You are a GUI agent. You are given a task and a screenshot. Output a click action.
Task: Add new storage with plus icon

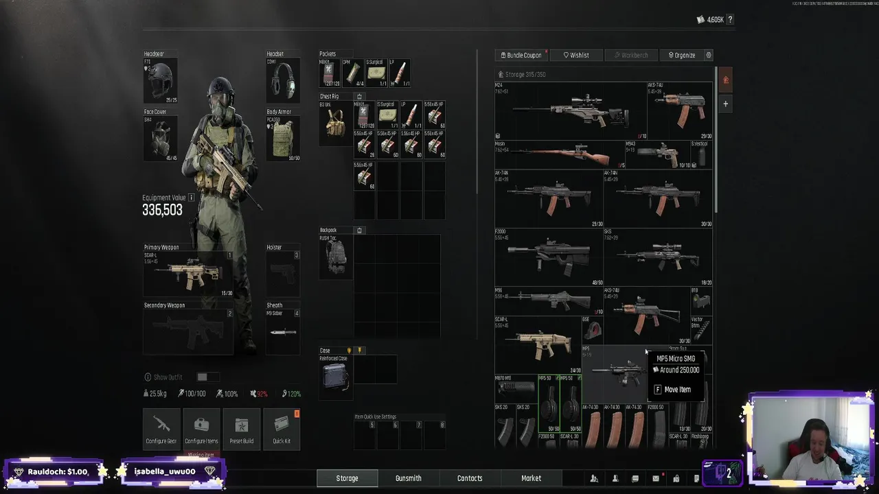725,104
